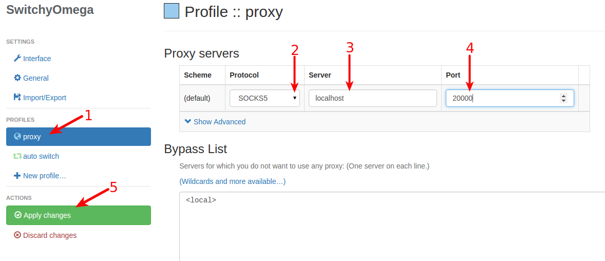The height and width of the screenshot is (261, 605).
Task: Click the Server field containing localhost
Action: (373, 98)
